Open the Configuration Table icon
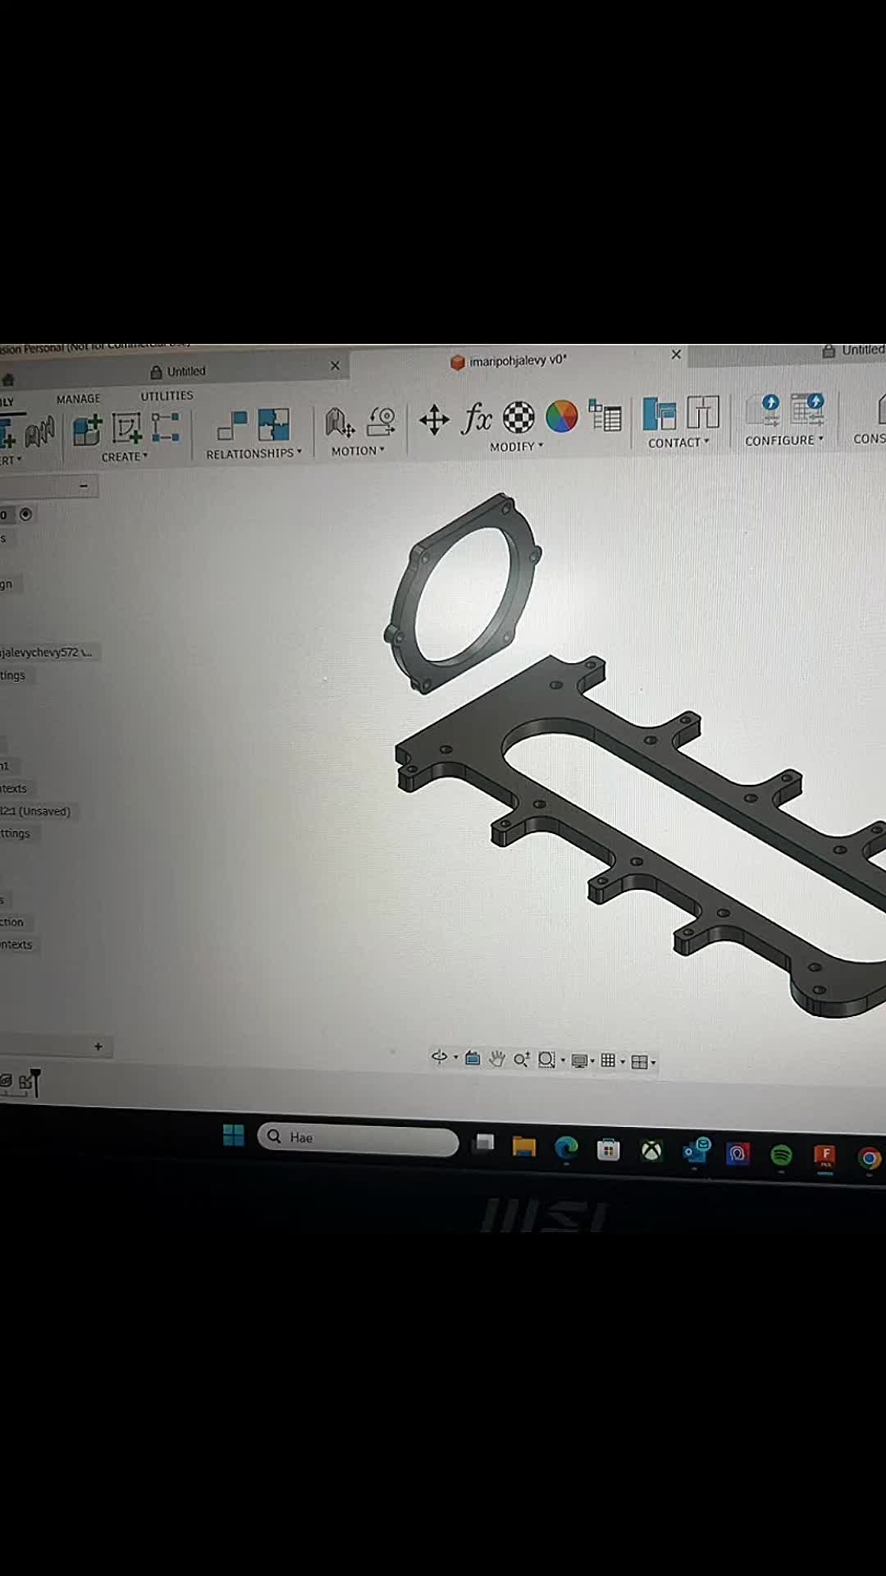The image size is (886, 1576). [807, 409]
